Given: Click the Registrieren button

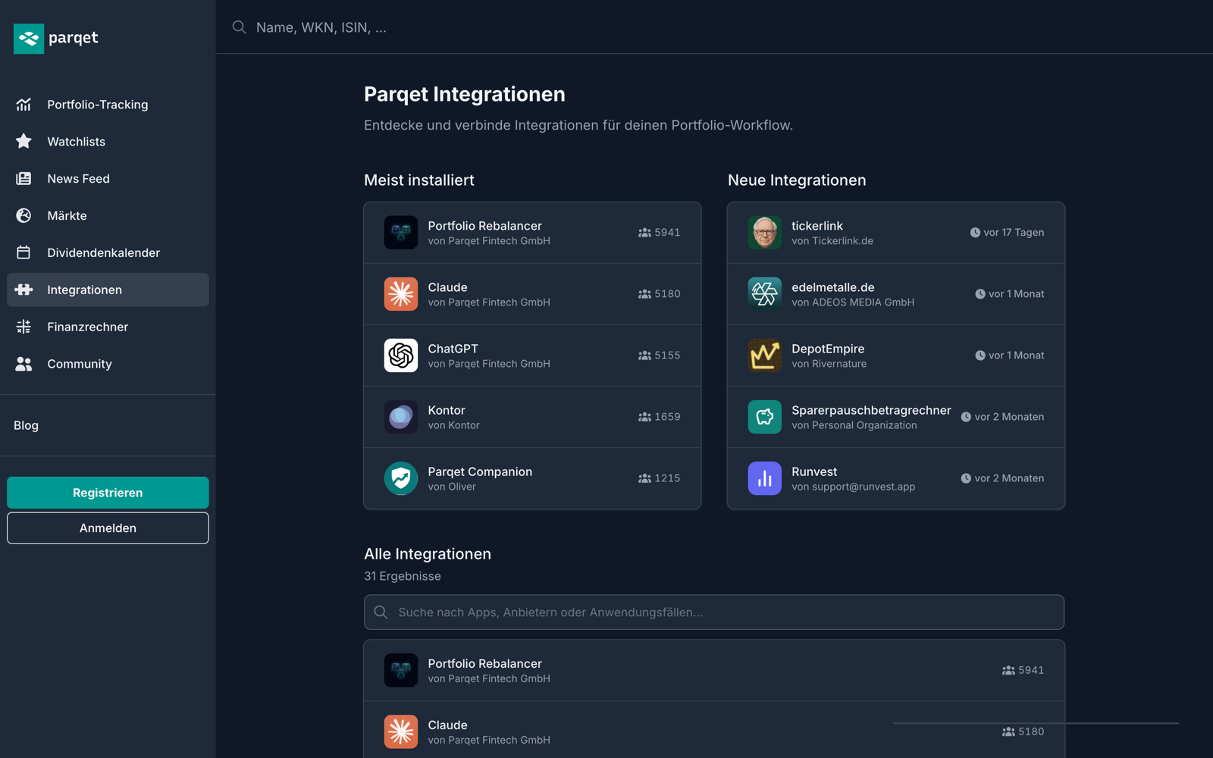Looking at the screenshot, I should point(108,493).
